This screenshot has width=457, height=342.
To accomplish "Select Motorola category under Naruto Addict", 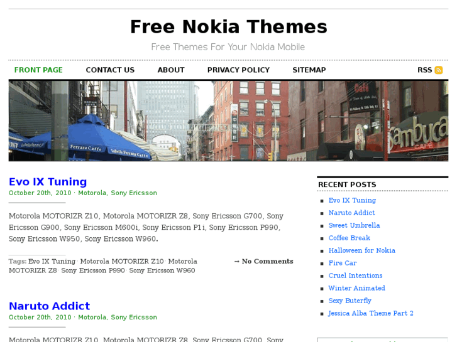I will coord(92,318).
